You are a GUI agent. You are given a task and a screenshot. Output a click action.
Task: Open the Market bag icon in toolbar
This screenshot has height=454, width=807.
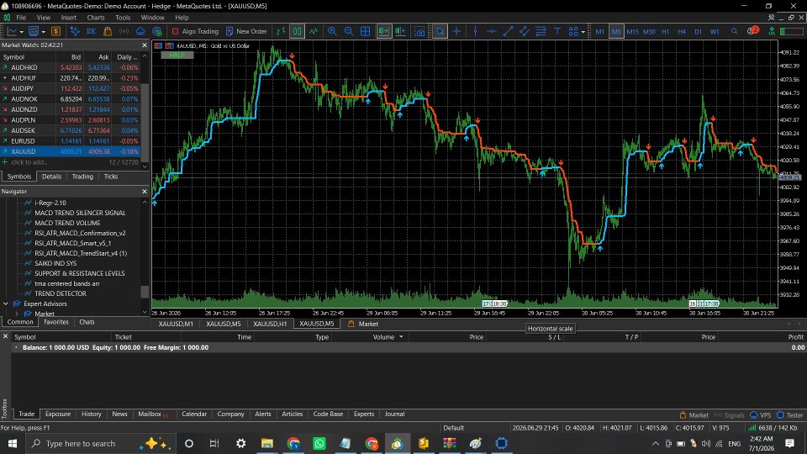[108, 31]
